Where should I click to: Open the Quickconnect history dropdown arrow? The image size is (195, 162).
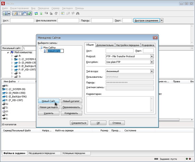tap(162, 20)
